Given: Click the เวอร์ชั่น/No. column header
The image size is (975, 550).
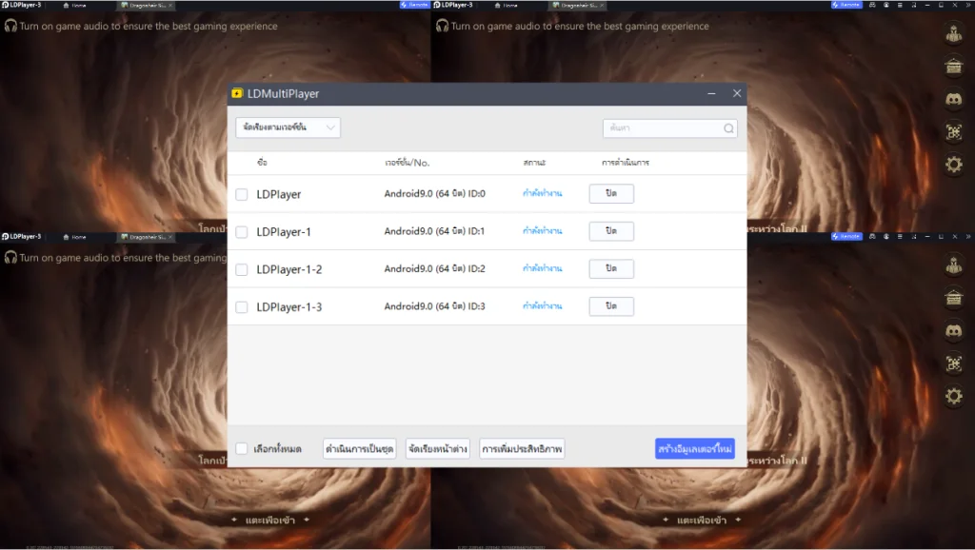Looking at the screenshot, I should [408, 162].
